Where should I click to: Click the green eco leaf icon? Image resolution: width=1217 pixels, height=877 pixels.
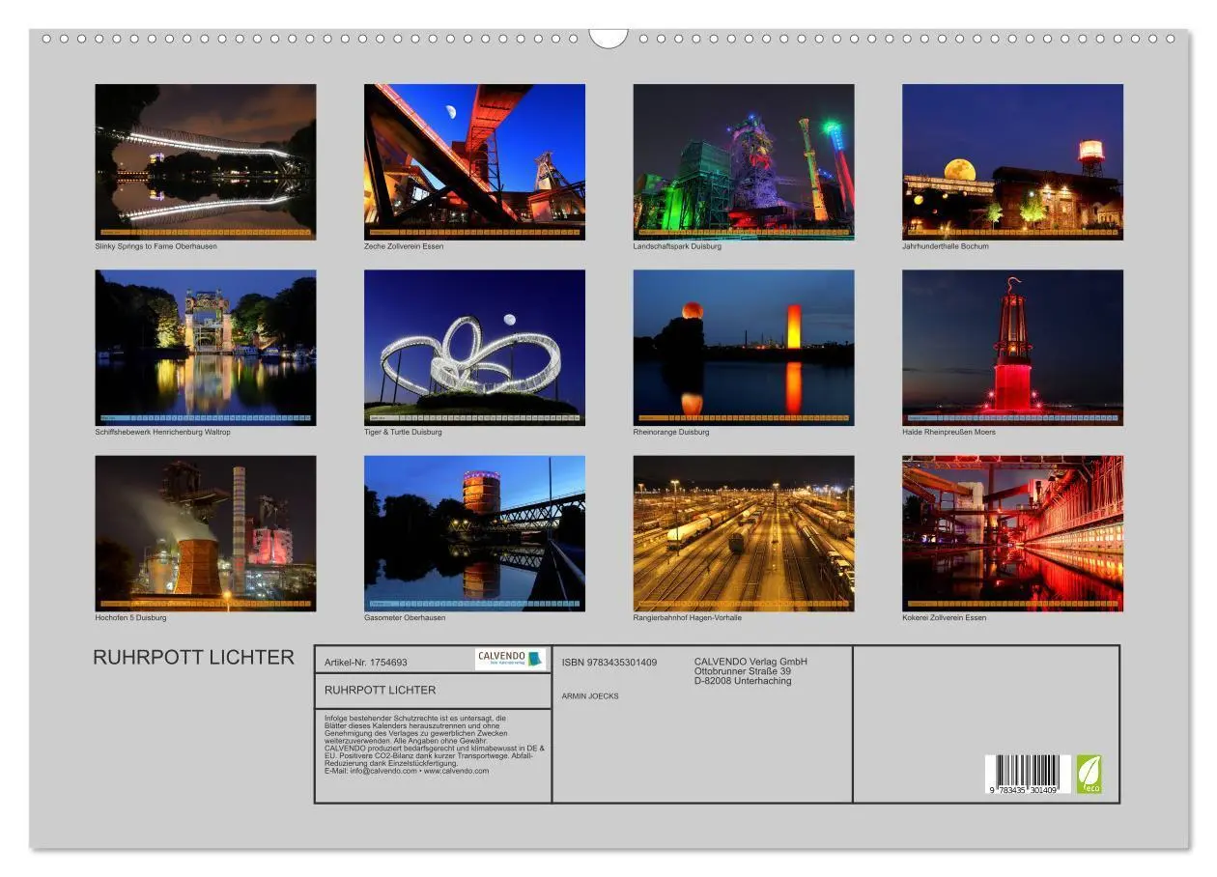coord(1089,774)
